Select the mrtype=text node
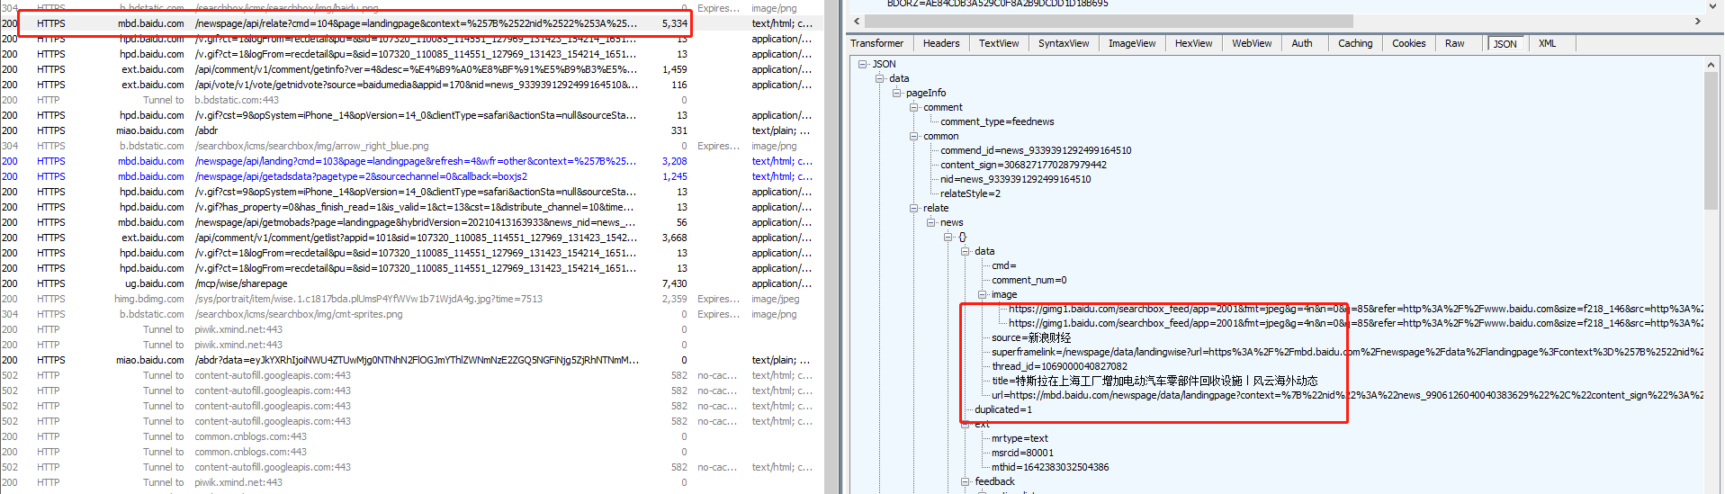The height and width of the screenshot is (494, 1725). click(x=1020, y=438)
